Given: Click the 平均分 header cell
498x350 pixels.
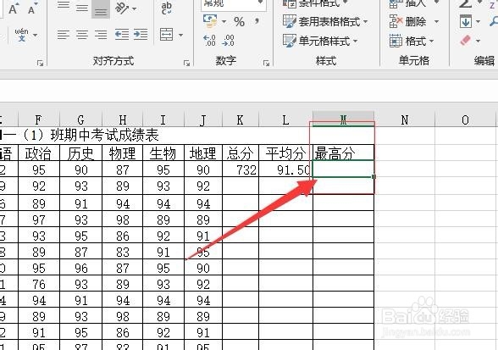Looking at the screenshot, I should tap(285, 153).
